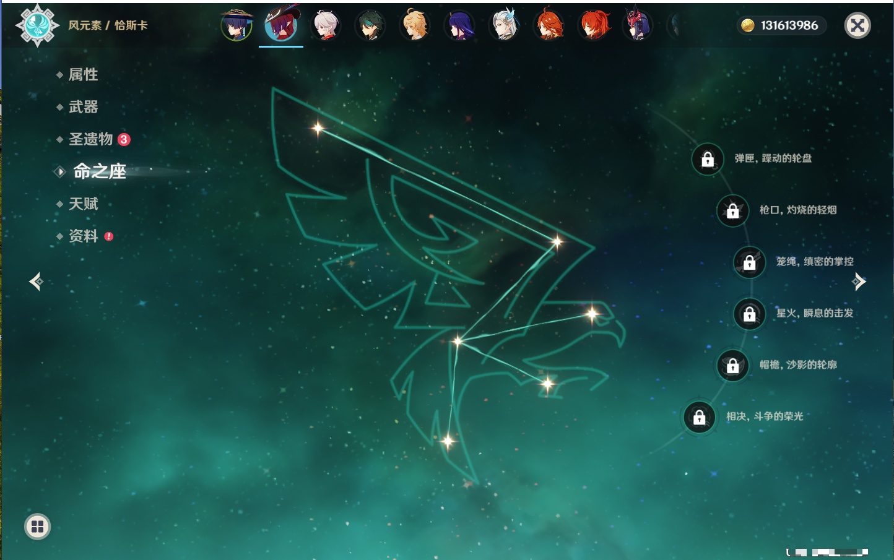
Task: Click the 星火，瞬息的击发 label
Action: pos(815,313)
